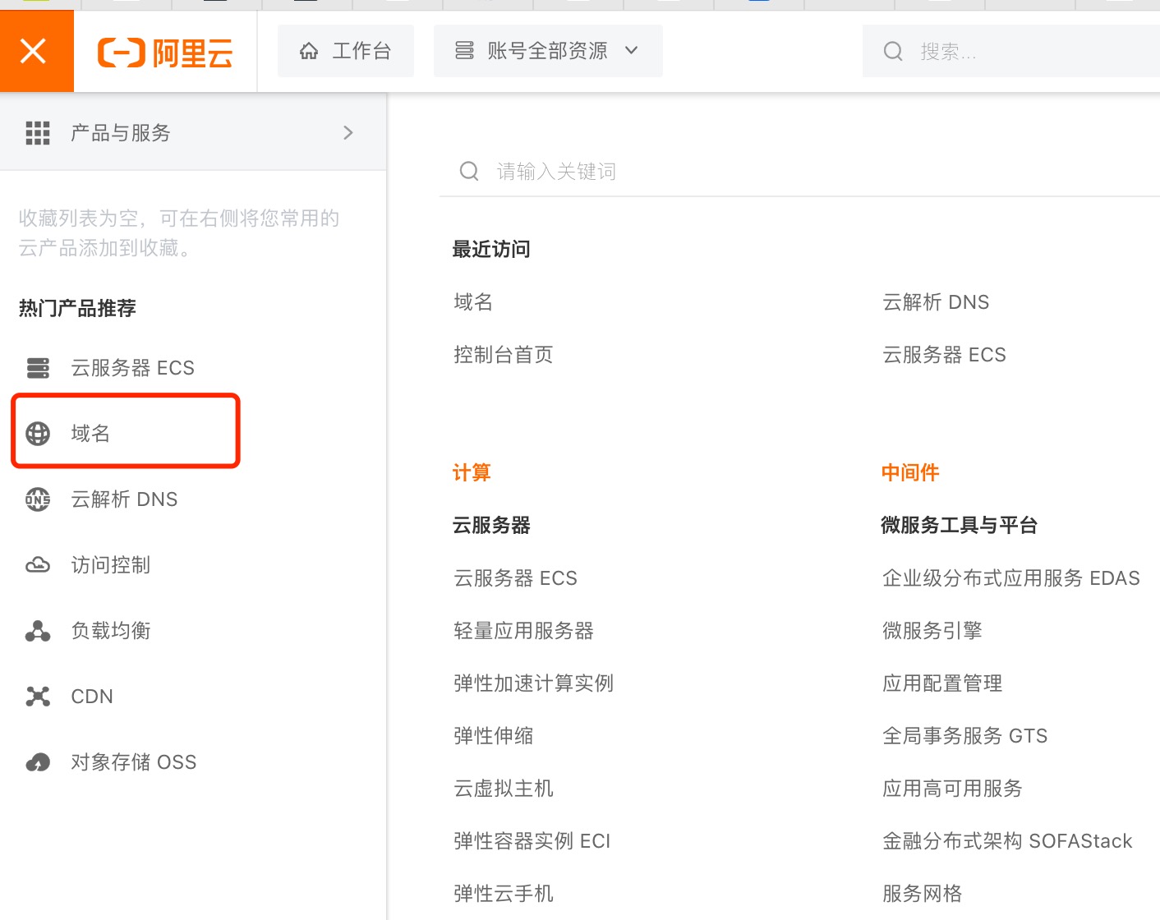Expand the 产品与服务 chevron arrow

348,132
